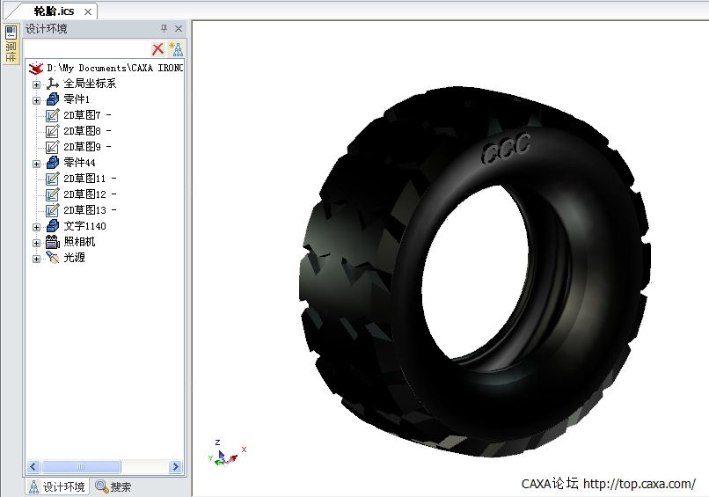The width and height of the screenshot is (709, 497).
Task: Click the 2D草图13 sketch icon
Action: (x=53, y=210)
